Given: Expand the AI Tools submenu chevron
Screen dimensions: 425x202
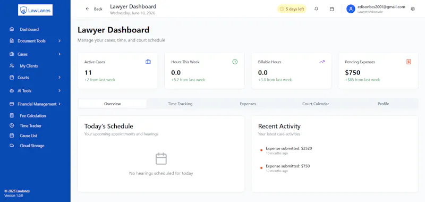Looking at the screenshot, I should (x=59, y=90).
